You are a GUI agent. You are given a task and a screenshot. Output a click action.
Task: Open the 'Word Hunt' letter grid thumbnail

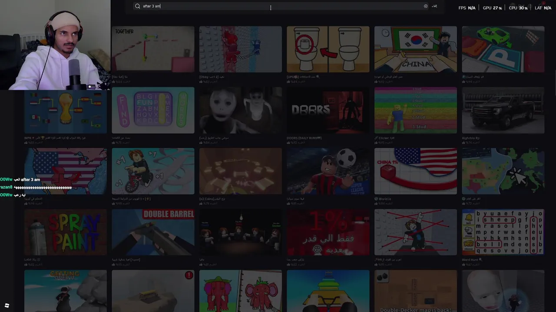503,232
